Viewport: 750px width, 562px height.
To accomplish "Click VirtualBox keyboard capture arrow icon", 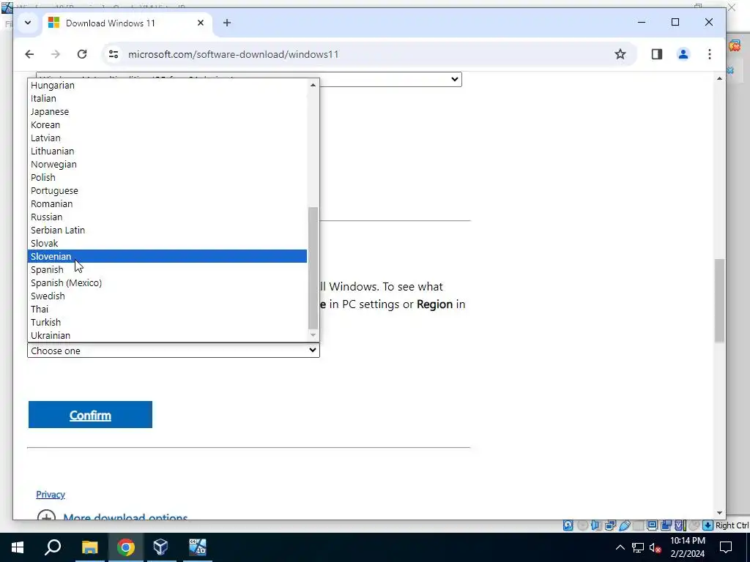I will pos(708,525).
